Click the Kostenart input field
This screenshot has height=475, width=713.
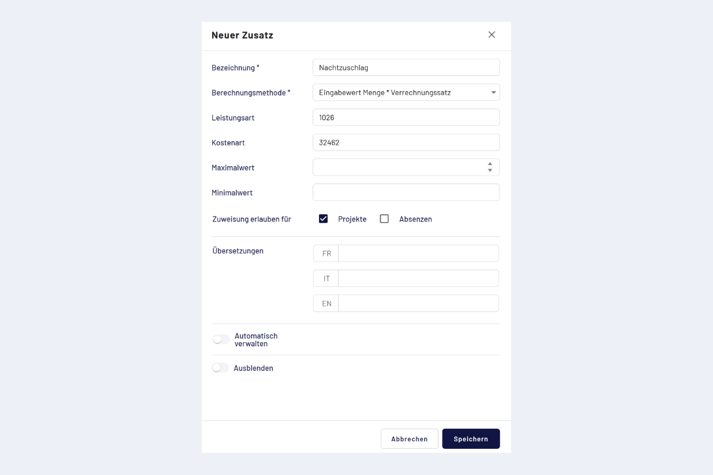tap(406, 142)
